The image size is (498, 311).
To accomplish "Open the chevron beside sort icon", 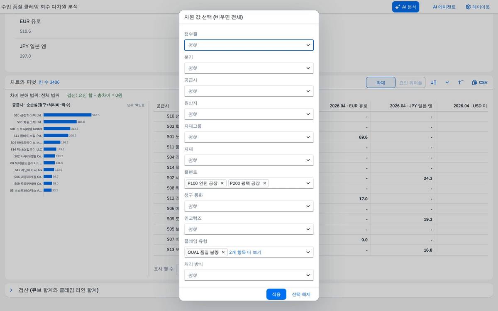I will coord(447,83).
